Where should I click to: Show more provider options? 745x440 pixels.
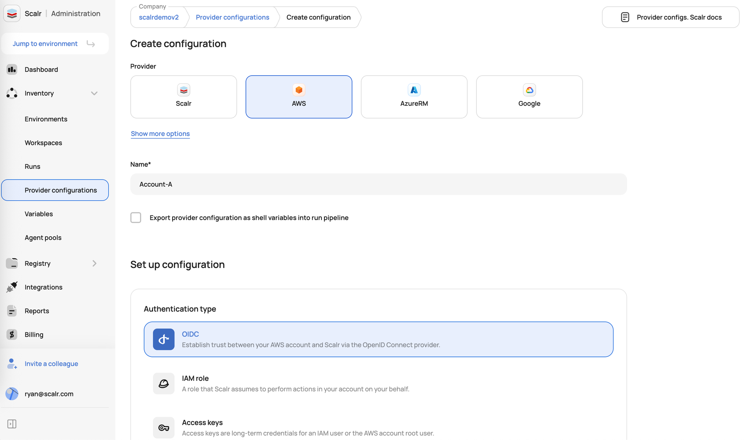click(x=160, y=134)
